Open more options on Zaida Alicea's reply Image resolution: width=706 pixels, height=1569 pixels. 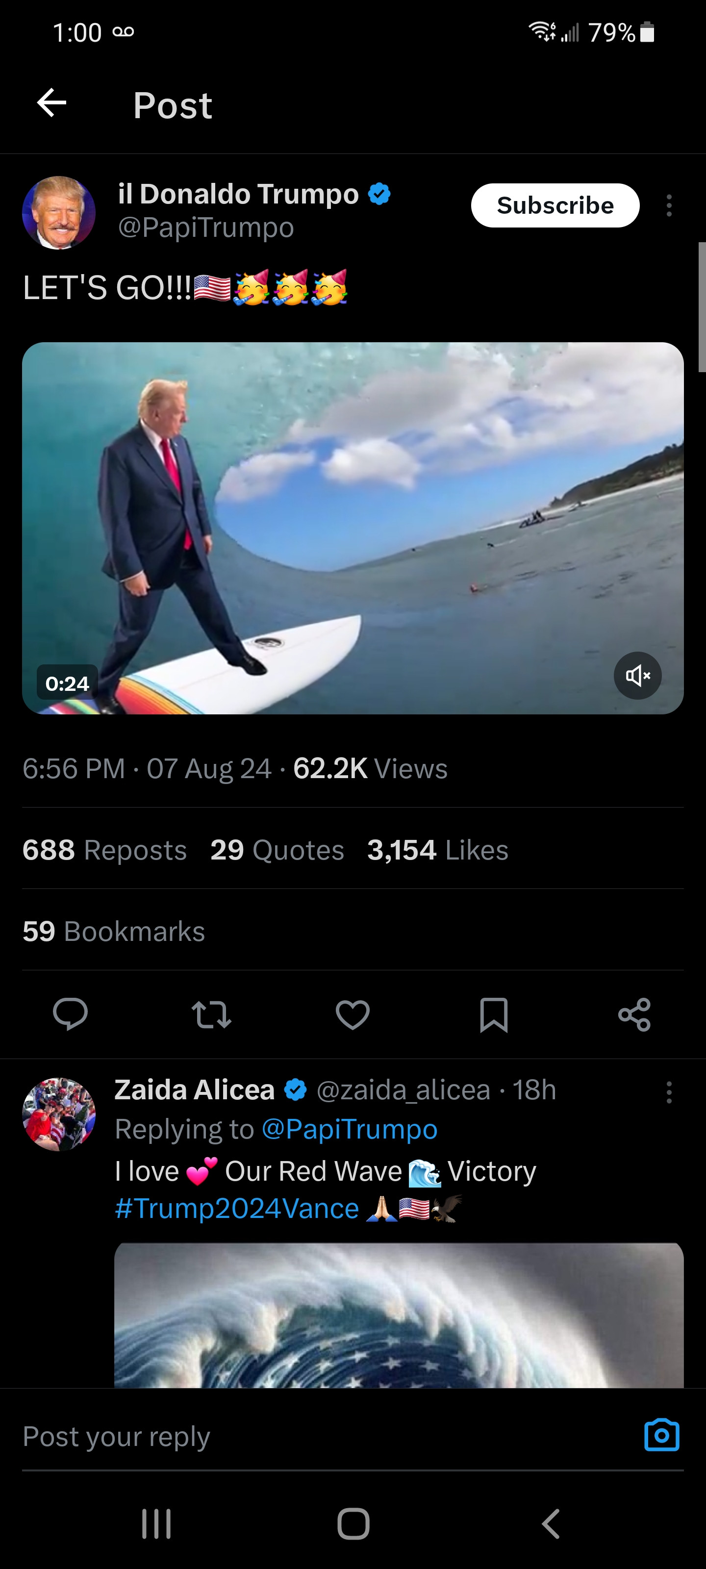tap(669, 1093)
